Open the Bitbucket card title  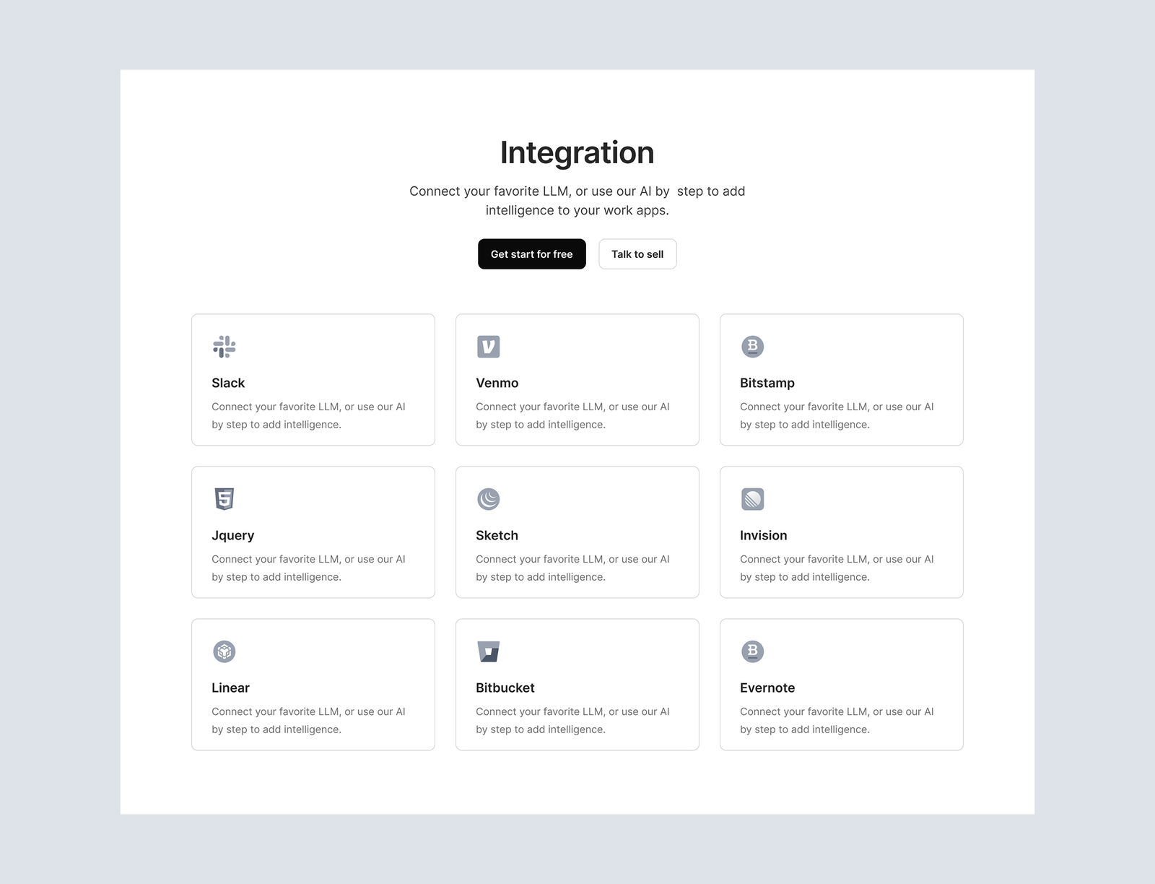[x=505, y=688]
